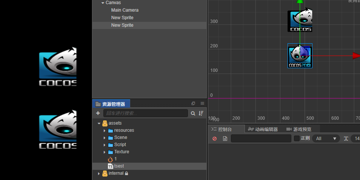This screenshot has height=180, width=360.
Task: Click the bottom Cocos logo in preview
Action: [58, 130]
